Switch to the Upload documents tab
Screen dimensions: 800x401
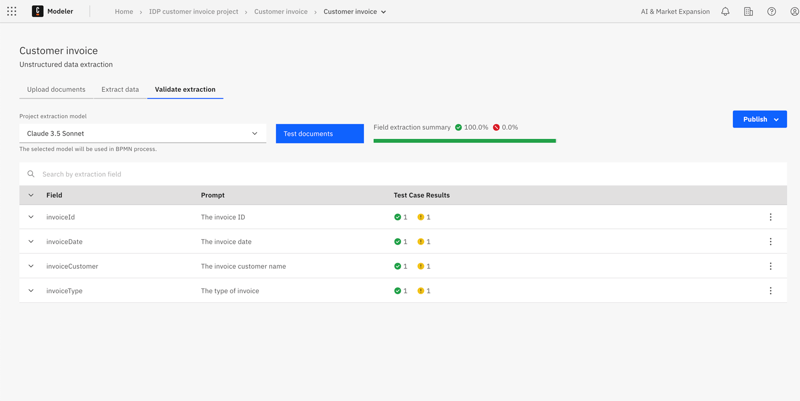(x=56, y=89)
